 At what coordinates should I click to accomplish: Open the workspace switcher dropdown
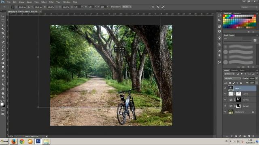coord(248,7)
